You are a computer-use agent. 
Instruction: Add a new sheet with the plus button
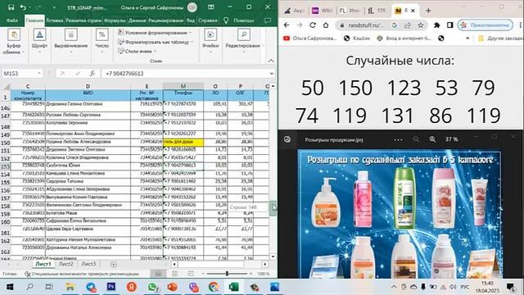114,264
